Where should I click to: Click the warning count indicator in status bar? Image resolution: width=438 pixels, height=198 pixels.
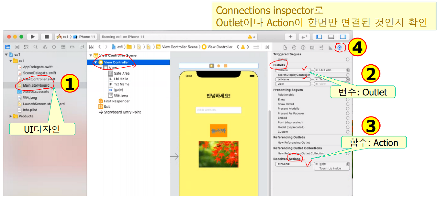click(252, 37)
